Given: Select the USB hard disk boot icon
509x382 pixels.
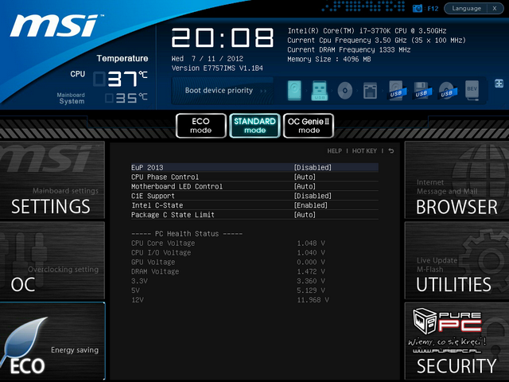Looking at the screenshot, I should click(396, 90).
